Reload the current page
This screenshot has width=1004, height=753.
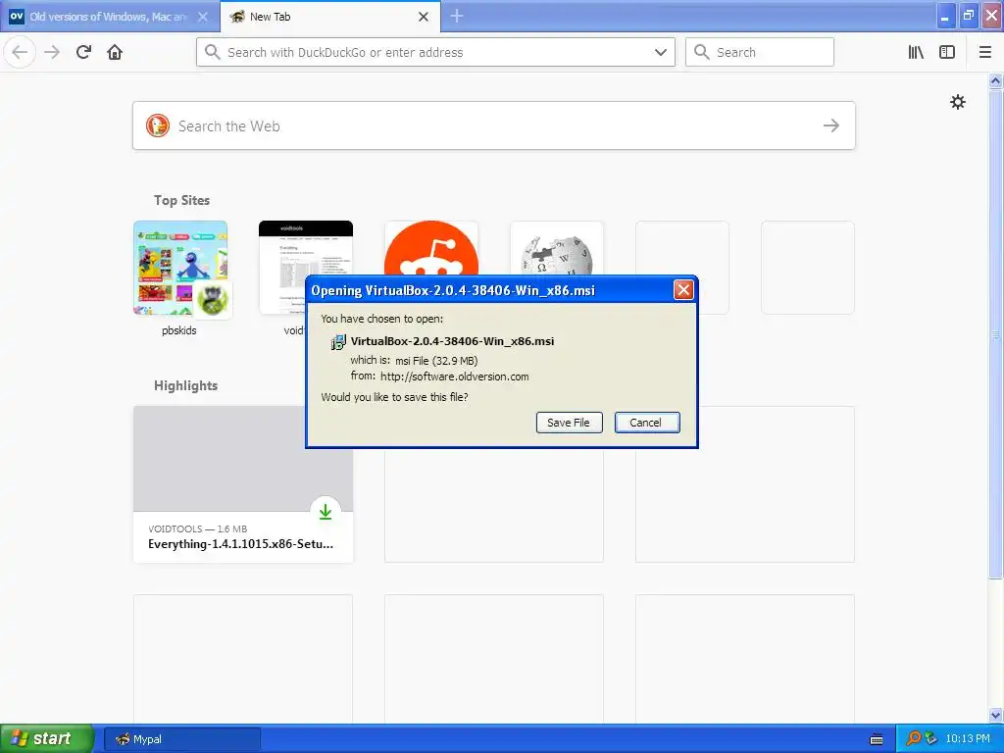[x=83, y=52]
